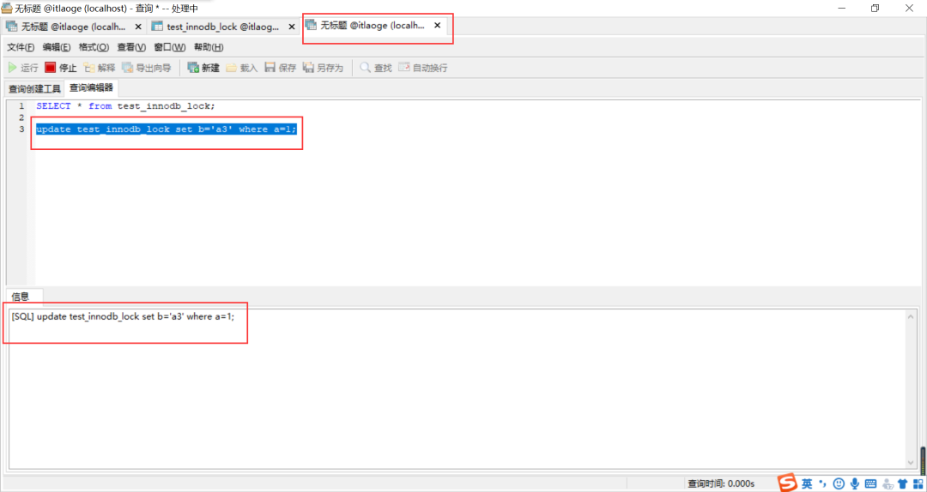
Task: Click the info panel scroll down arrow
Action: click(911, 463)
